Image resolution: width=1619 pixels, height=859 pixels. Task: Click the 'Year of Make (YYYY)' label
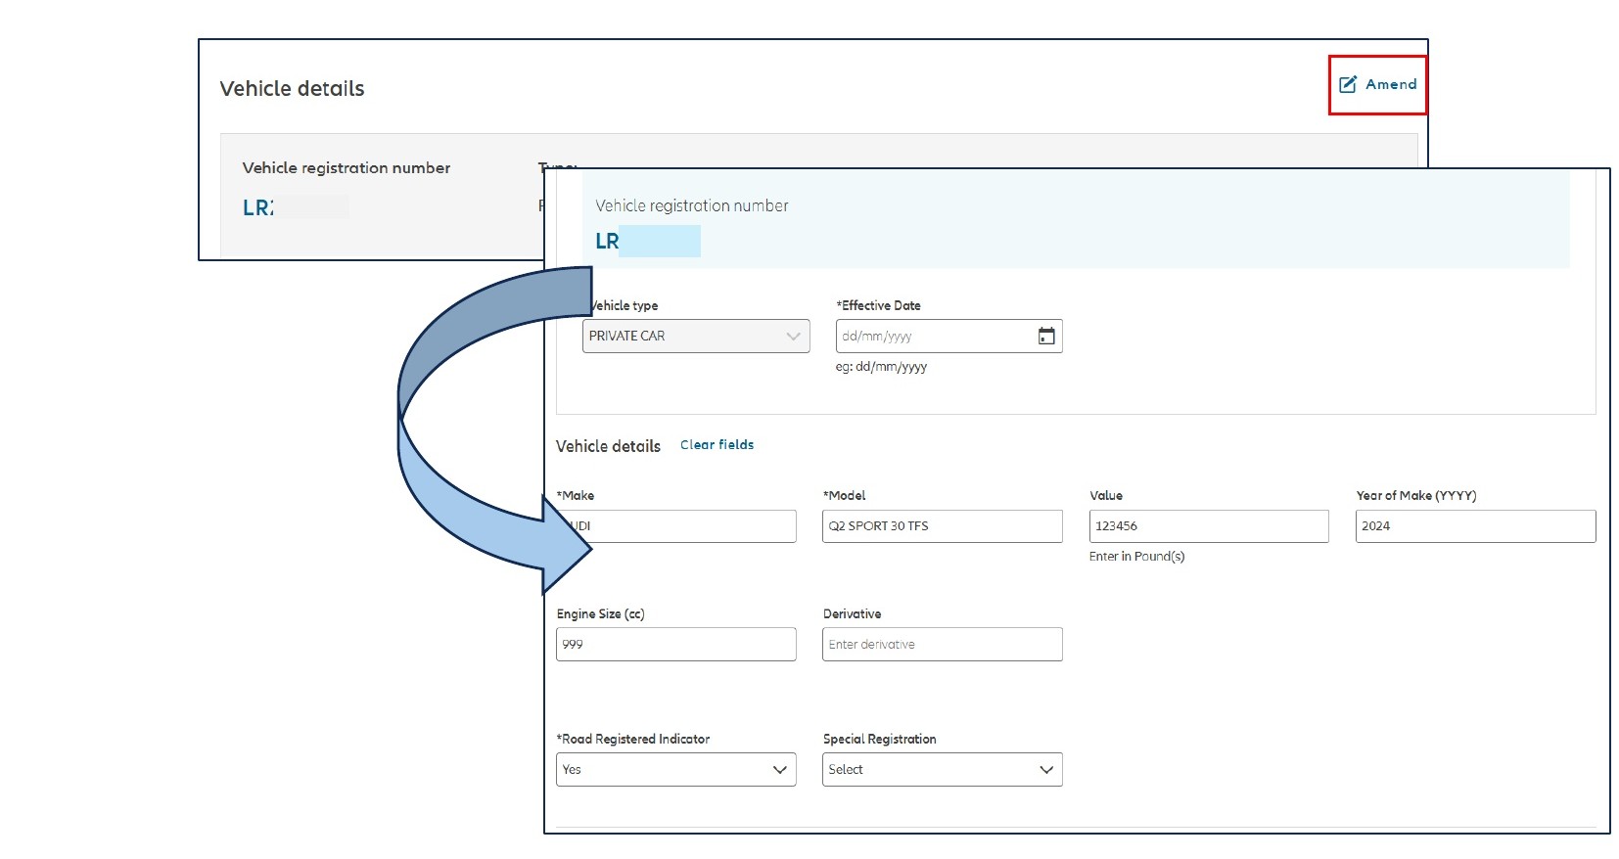point(1416,495)
